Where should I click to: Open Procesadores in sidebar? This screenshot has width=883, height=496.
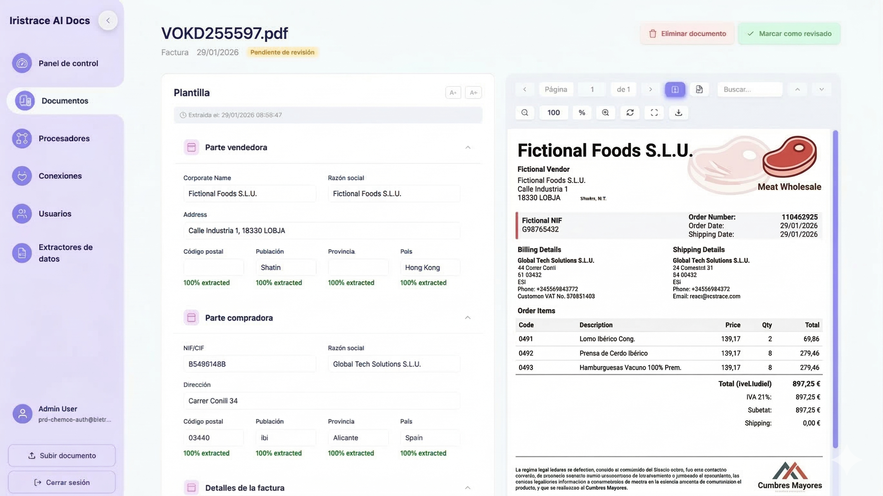pyautogui.click(x=64, y=139)
